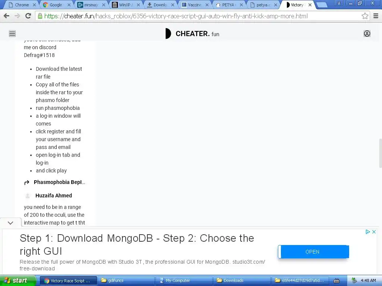The width and height of the screenshot is (382, 286).
Task: Open Downloads folder from taskbar
Action: [x=242, y=281]
